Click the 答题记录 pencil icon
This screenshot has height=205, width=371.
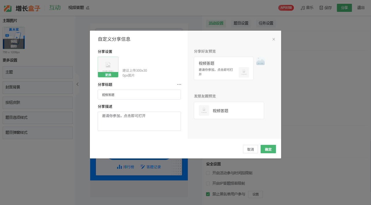[143, 167]
